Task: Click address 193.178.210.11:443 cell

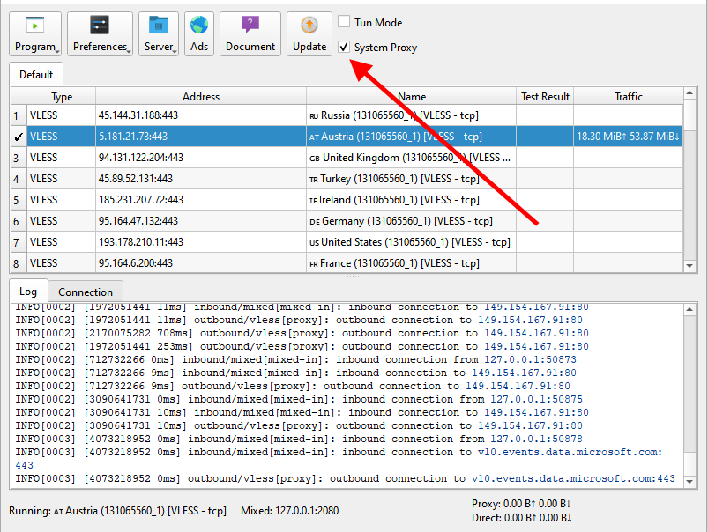Action: pos(201,242)
